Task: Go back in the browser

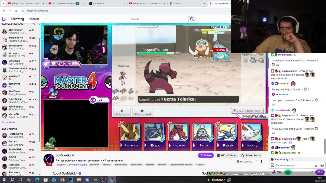Action: [x=4, y=11]
